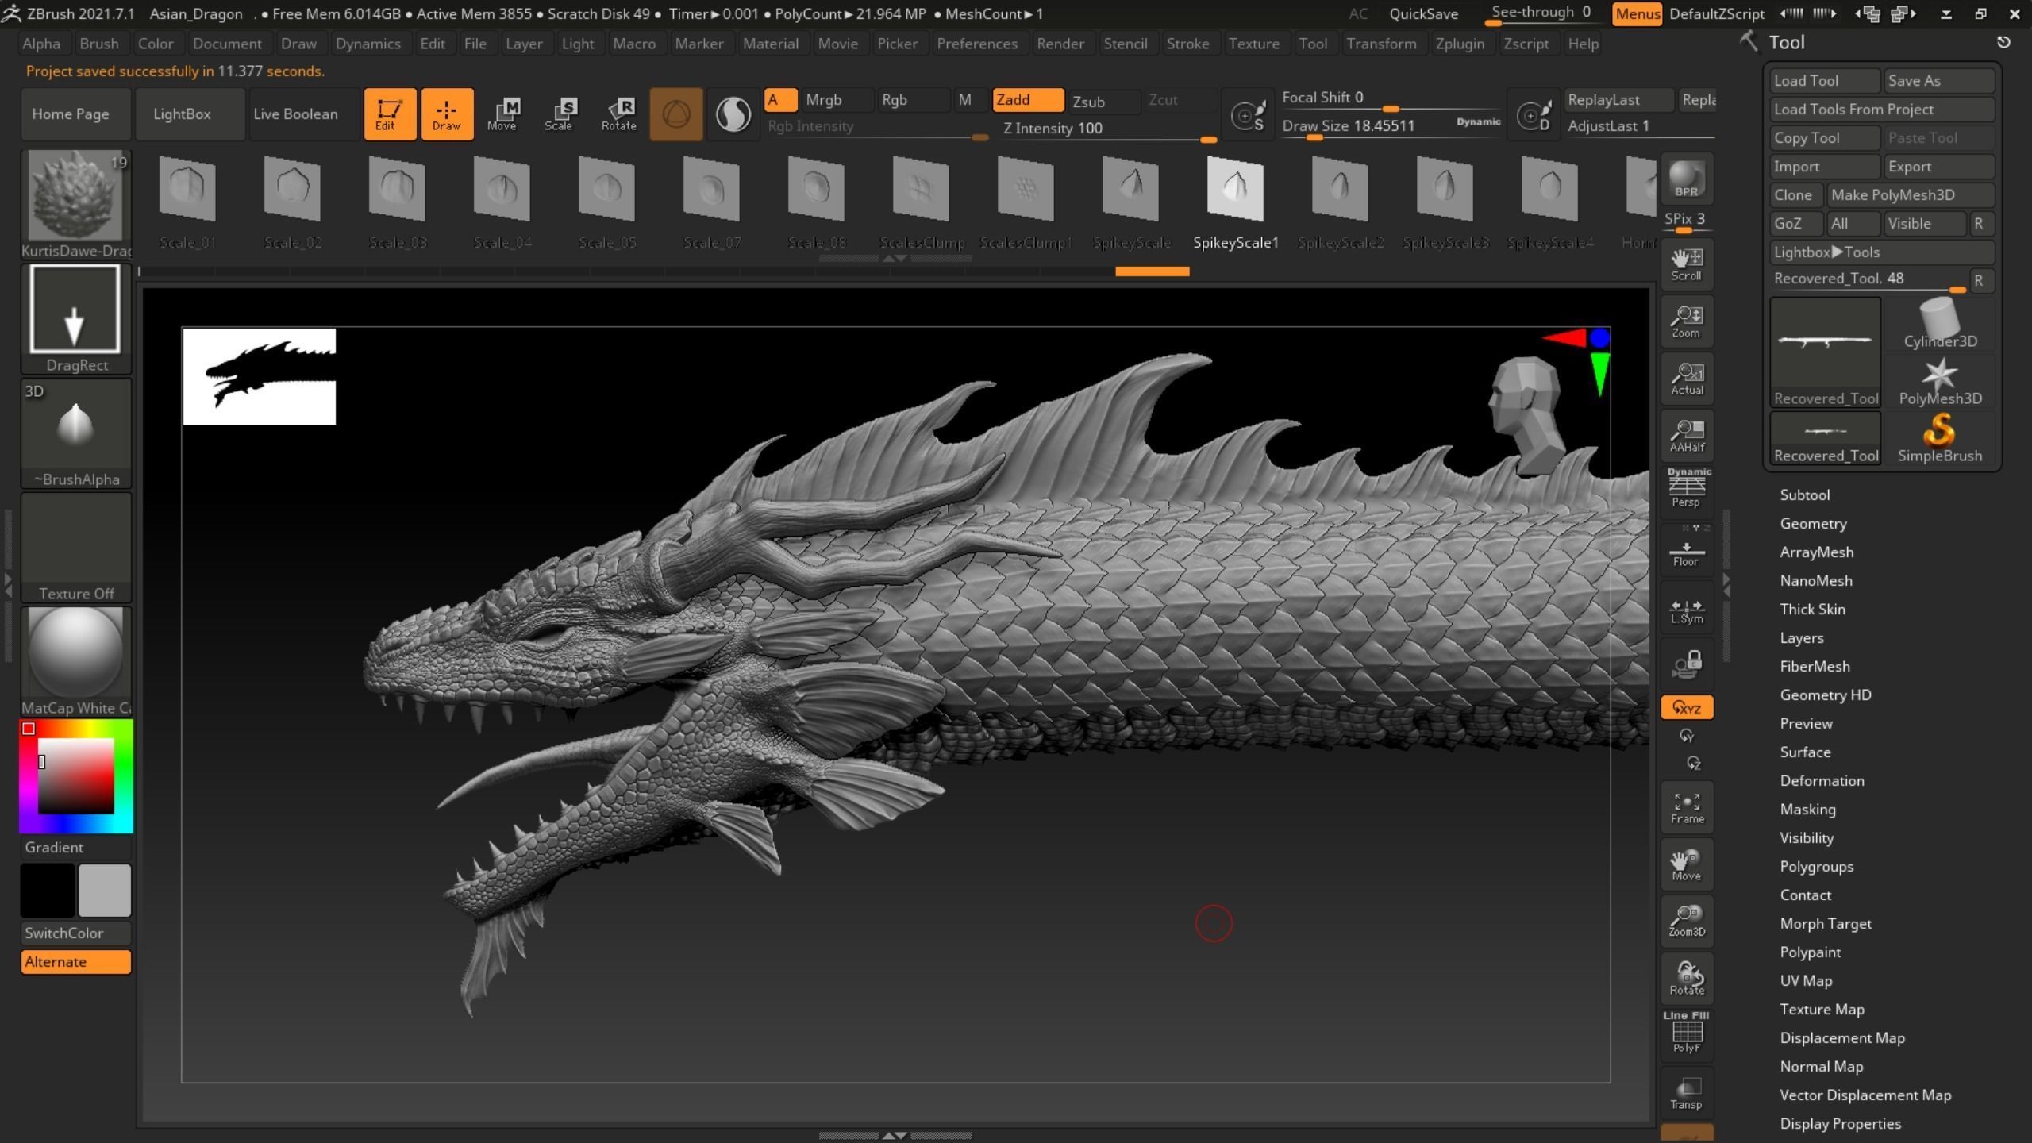Click the Make PolyMesh3D button

pos(1911,195)
